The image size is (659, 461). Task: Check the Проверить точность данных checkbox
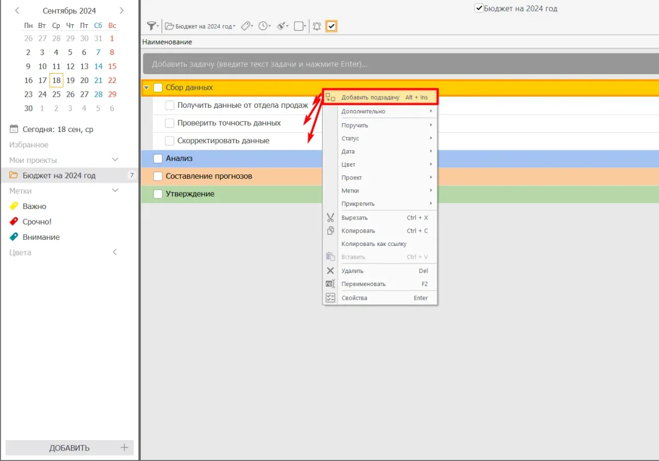click(x=170, y=123)
